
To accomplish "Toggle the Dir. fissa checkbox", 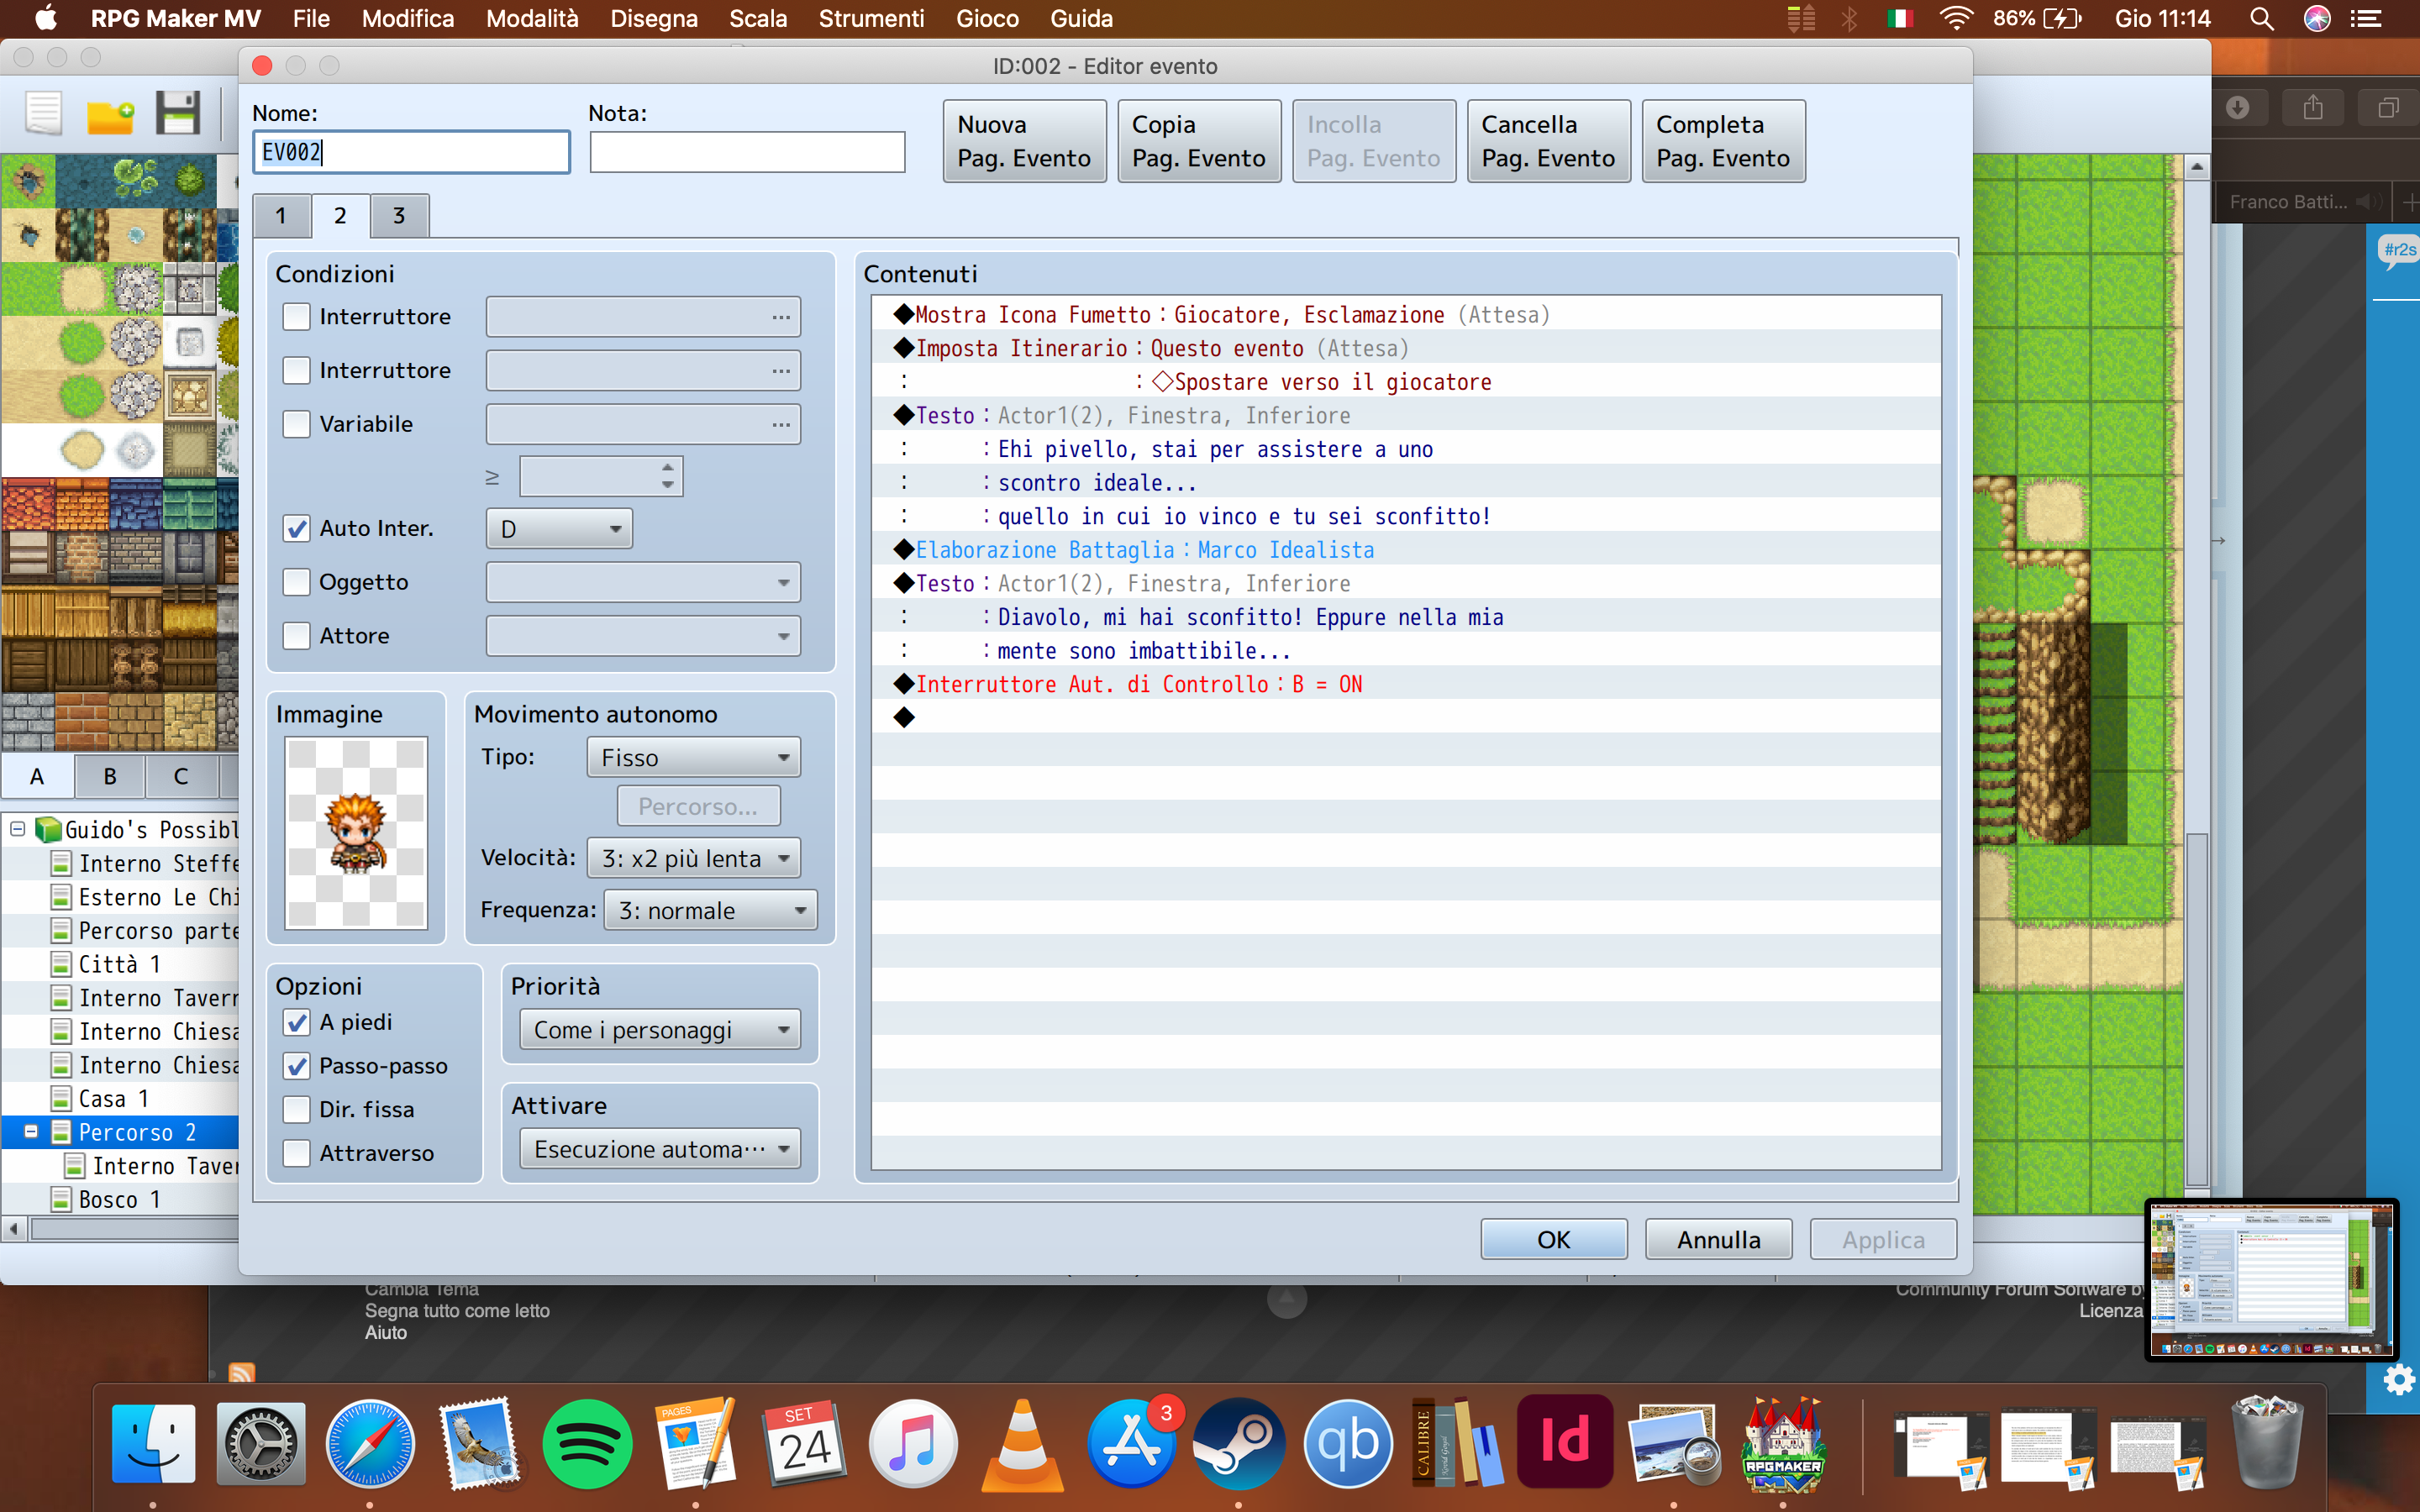I will click(297, 1109).
